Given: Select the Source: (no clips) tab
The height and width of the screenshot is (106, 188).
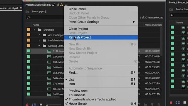Looking at the screenshot, I should tap(9, 8).
